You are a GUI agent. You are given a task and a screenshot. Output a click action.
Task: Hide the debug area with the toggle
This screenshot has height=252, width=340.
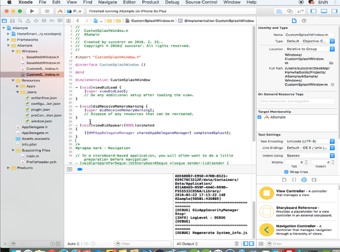(x=69, y=169)
